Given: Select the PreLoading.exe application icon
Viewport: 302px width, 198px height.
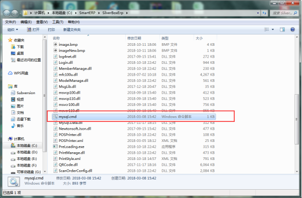Looking at the screenshot, I should tap(55, 147).
